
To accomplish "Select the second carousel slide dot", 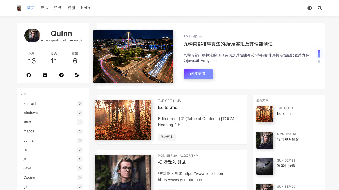I will point(319,62).
